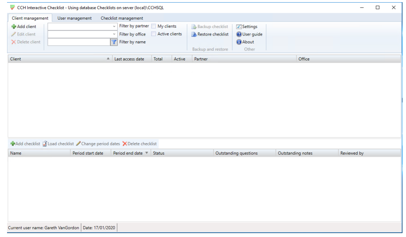
Task: Expand the Filter by partner dropdown
Action: 114,26
